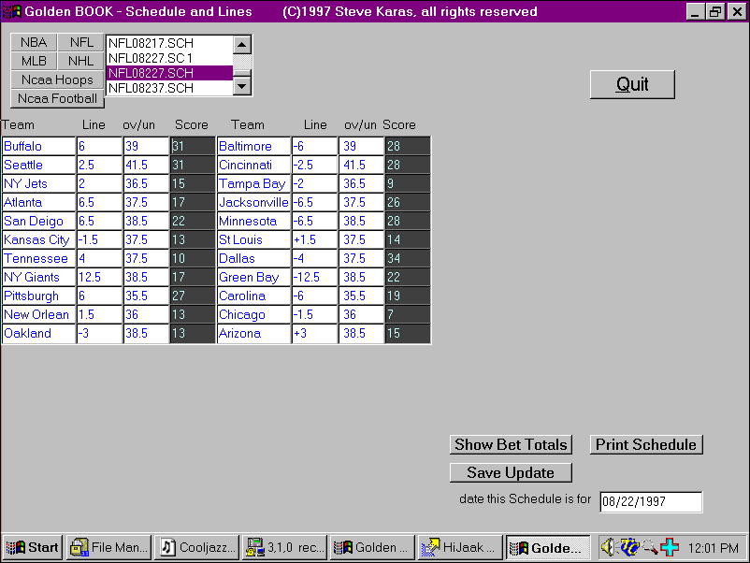Viewport: 750px width, 563px height.
Task: Click the Quit button
Action: pyautogui.click(x=632, y=85)
